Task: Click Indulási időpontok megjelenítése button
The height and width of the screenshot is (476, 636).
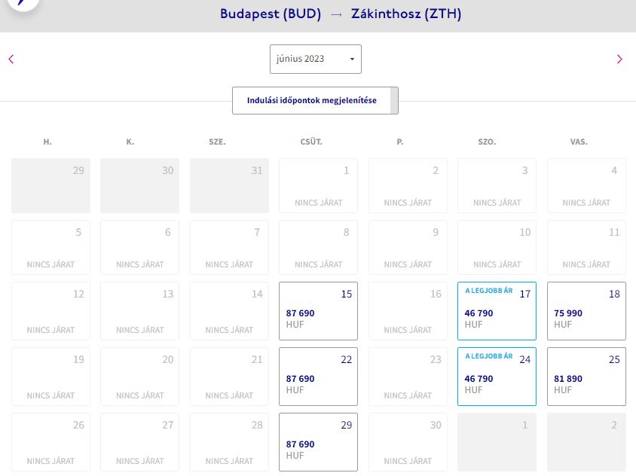Action: tap(311, 100)
